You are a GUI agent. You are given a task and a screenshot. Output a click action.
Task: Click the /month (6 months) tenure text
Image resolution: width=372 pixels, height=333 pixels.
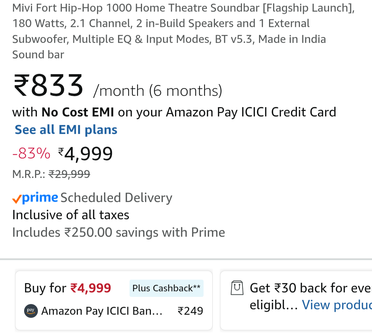pos(157,91)
